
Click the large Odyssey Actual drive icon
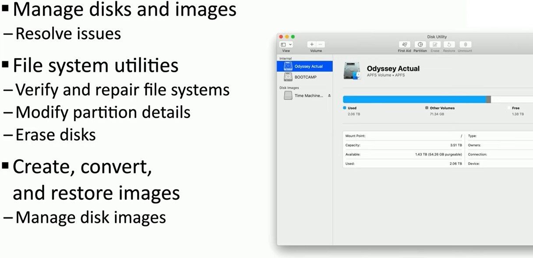352,71
